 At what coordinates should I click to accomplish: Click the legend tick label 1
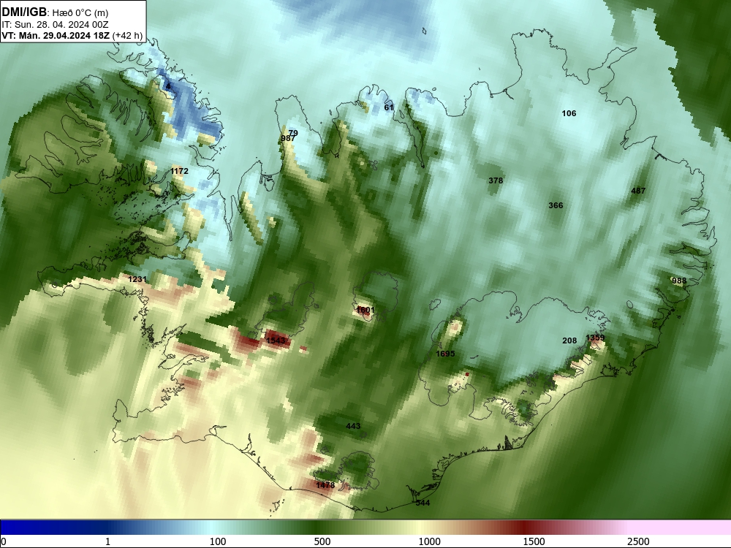coord(107,541)
